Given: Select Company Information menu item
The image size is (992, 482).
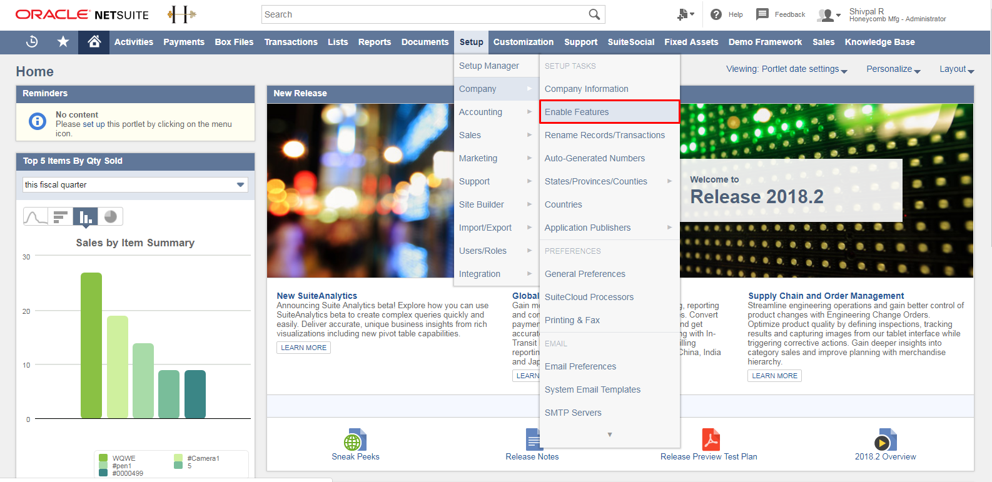Looking at the screenshot, I should point(609,89).
